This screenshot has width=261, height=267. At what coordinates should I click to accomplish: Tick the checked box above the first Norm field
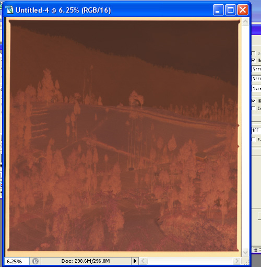tap(254, 60)
